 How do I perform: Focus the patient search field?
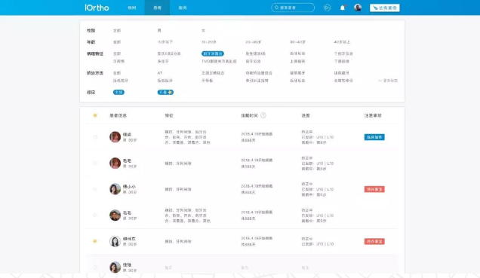click(x=293, y=8)
